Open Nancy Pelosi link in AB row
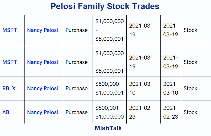 [x=42, y=112]
